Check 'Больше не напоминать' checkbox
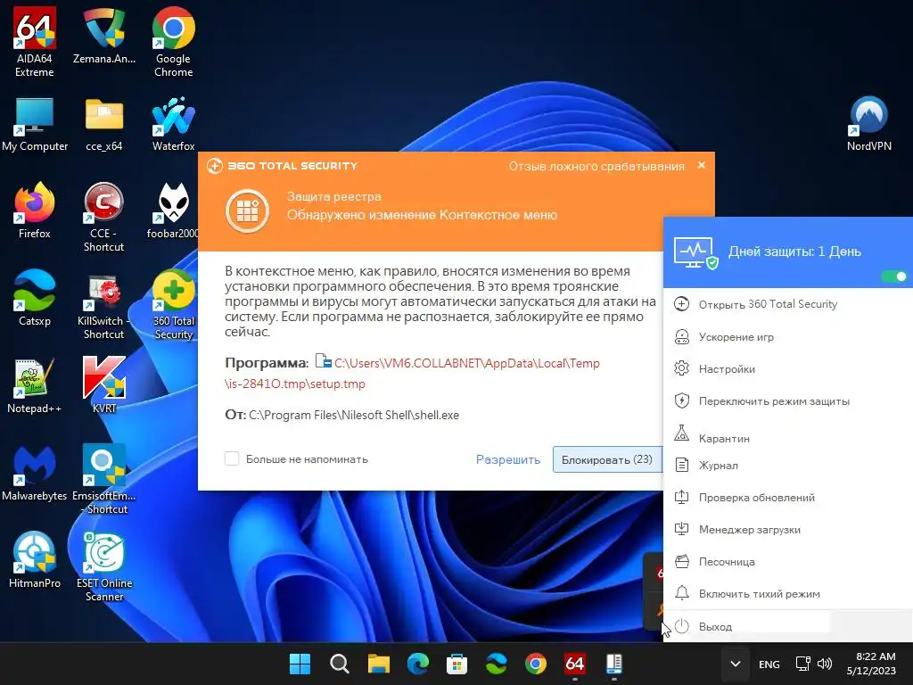 coord(232,459)
